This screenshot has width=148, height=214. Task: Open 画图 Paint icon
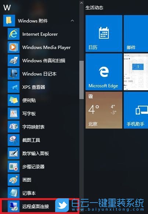pos(14,180)
